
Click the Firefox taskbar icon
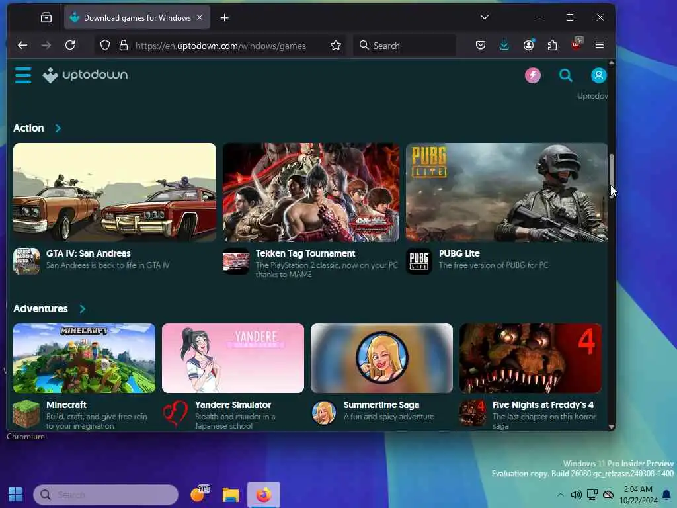click(263, 495)
